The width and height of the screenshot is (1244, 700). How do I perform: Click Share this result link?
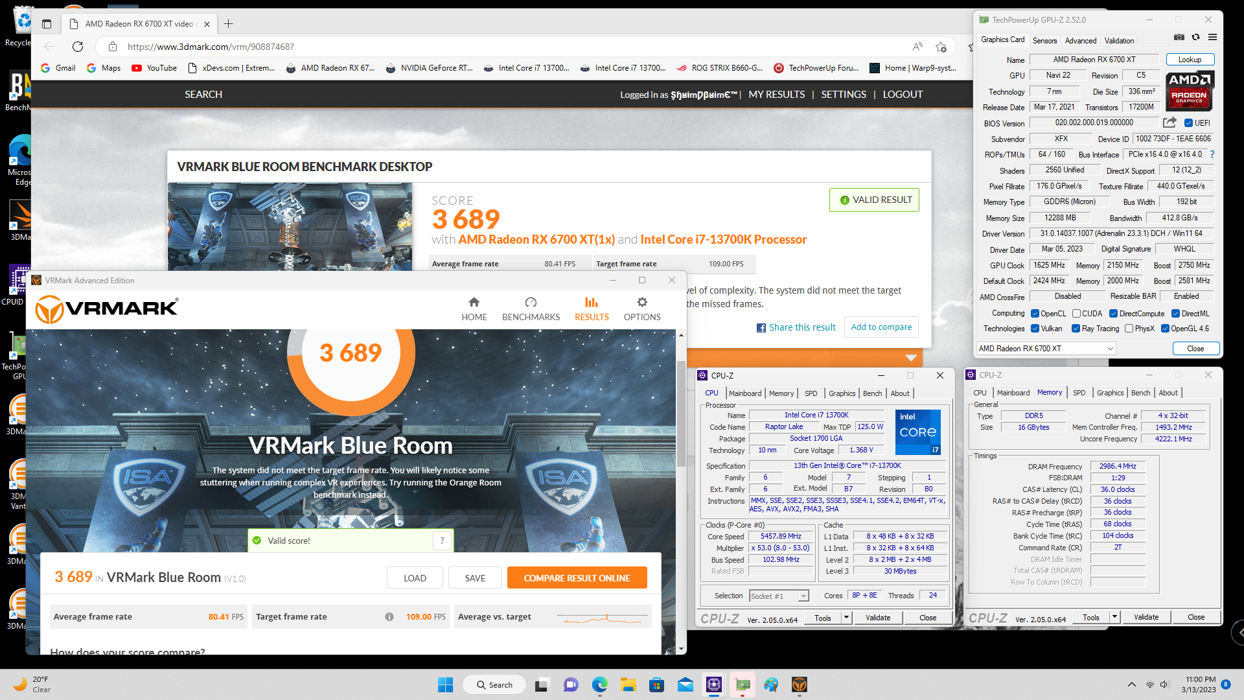pyautogui.click(x=796, y=327)
